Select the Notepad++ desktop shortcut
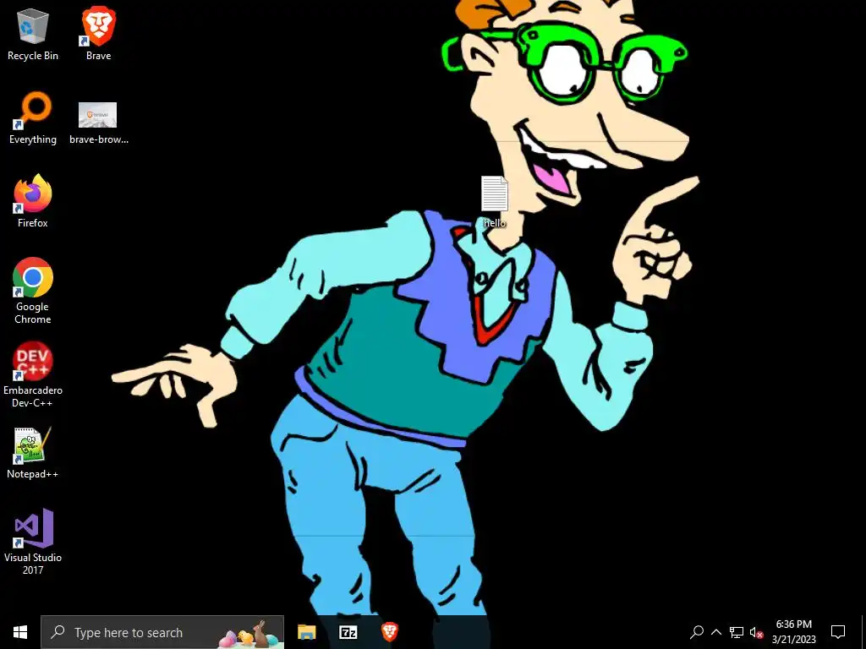This screenshot has width=866, height=649. click(x=33, y=453)
